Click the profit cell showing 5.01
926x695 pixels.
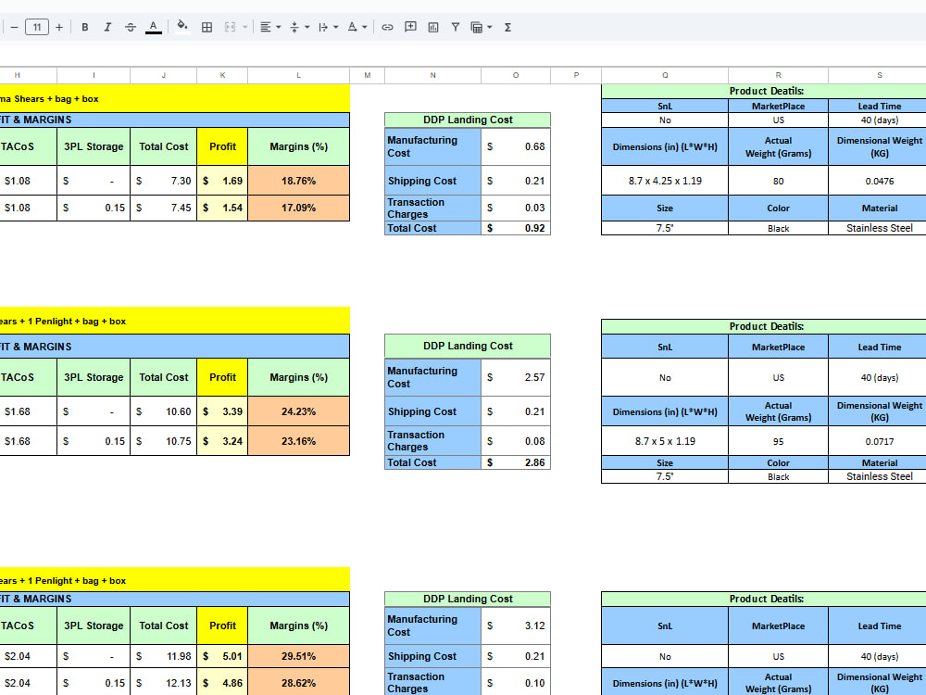click(222, 656)
